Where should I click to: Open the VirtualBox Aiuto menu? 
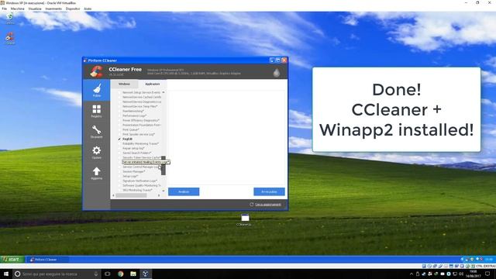click(x=88, y=9)
